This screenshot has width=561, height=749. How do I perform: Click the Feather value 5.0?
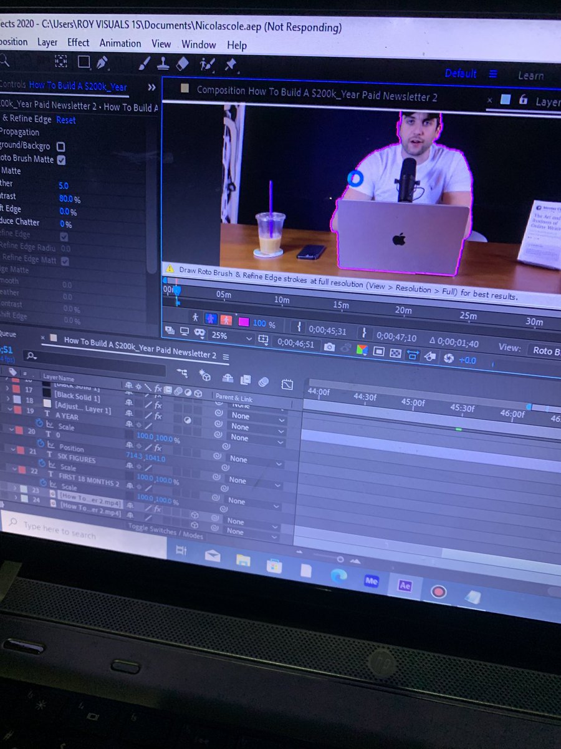pyautogui.click(x=64, y=185)
